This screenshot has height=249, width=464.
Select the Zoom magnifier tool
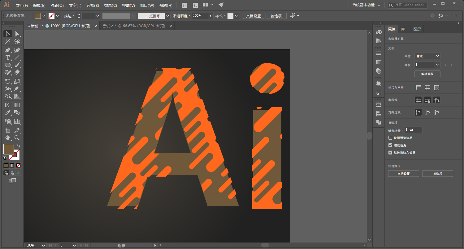[17, 138]
